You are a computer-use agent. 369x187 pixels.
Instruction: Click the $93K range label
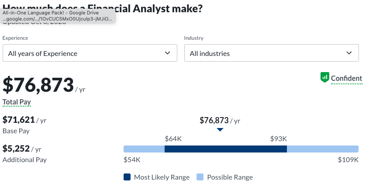(x=278, y=139)
